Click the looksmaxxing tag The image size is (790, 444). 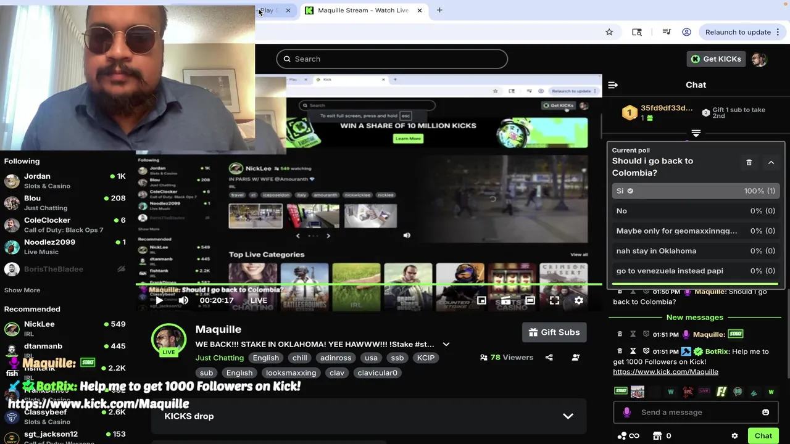coord(291,373)
